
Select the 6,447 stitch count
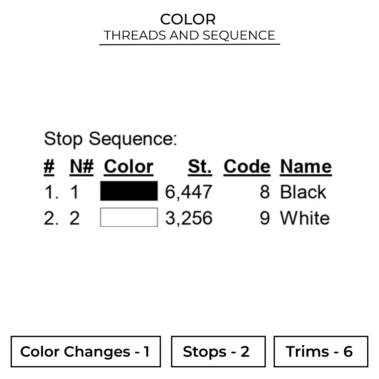click(x=188, y=192)
